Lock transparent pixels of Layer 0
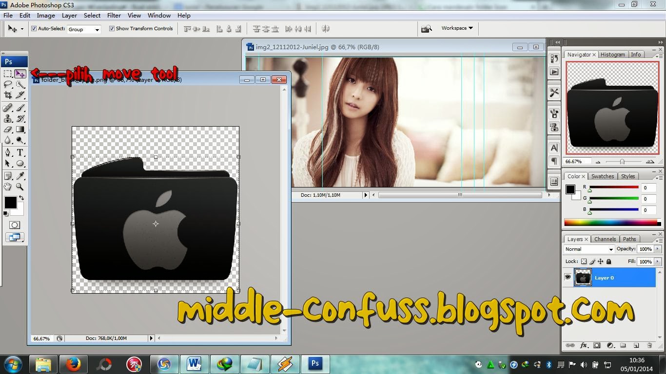Screen dimensions: 666x374 (584, 261)
